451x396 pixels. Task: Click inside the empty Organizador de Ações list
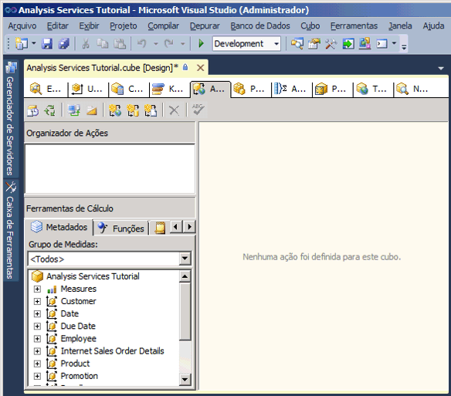point(110,169)
